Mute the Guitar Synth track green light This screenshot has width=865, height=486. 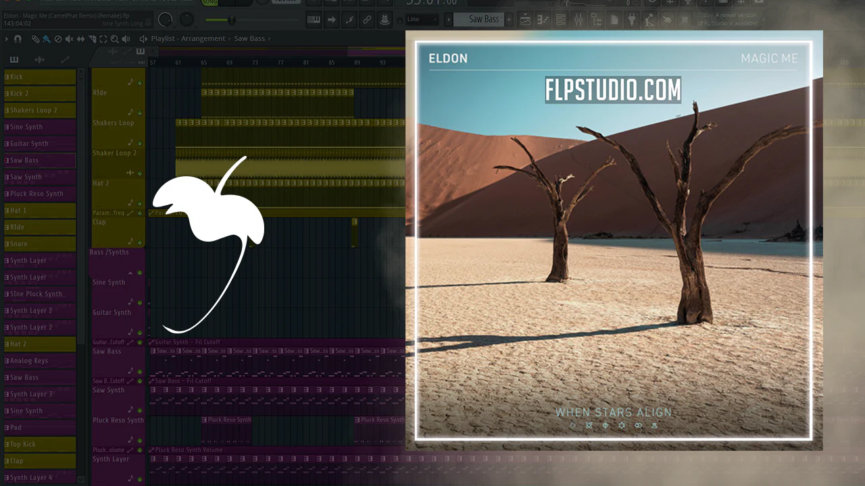(x=140, y=333)
